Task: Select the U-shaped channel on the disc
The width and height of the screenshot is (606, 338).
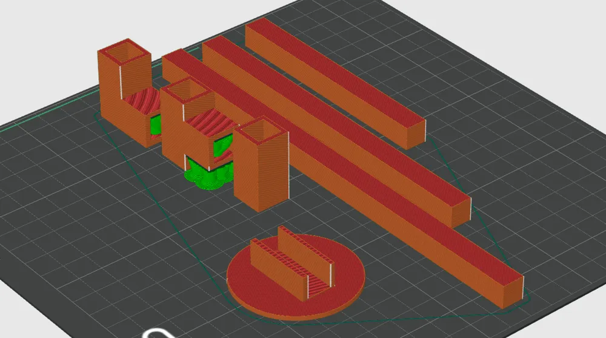Action: 293,263
